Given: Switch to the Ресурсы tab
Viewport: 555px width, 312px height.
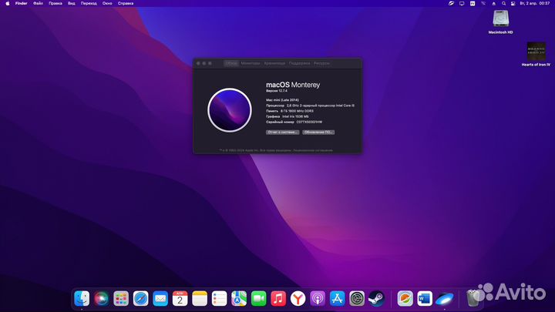Looking at the screenshot, I should (x=321, y=63).
